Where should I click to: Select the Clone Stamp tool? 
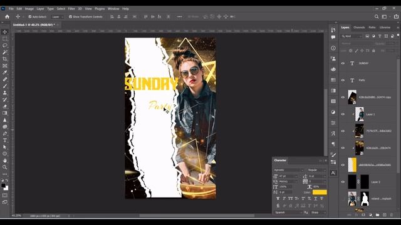coord(5,93)
